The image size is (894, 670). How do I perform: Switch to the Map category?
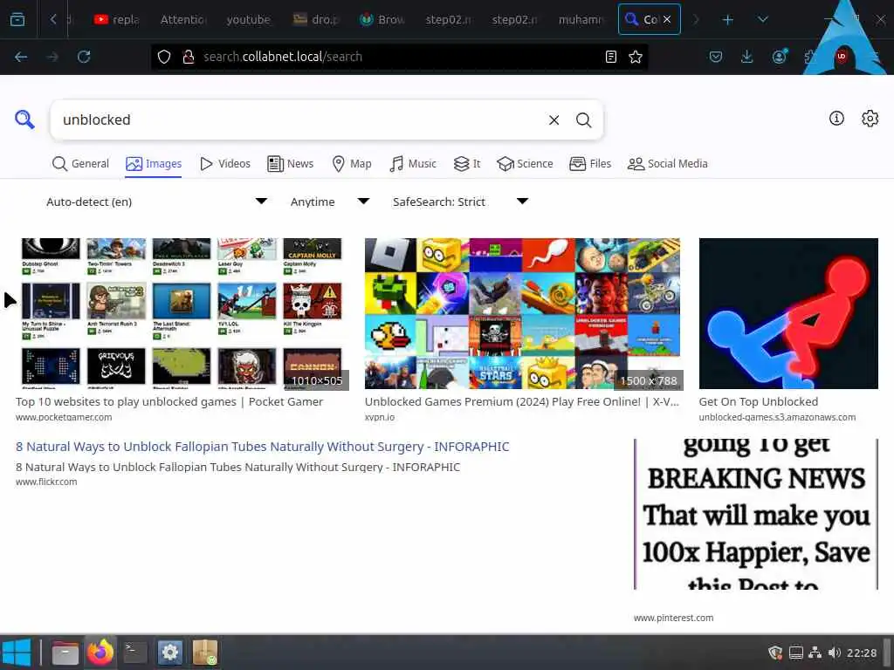(352, 164)
